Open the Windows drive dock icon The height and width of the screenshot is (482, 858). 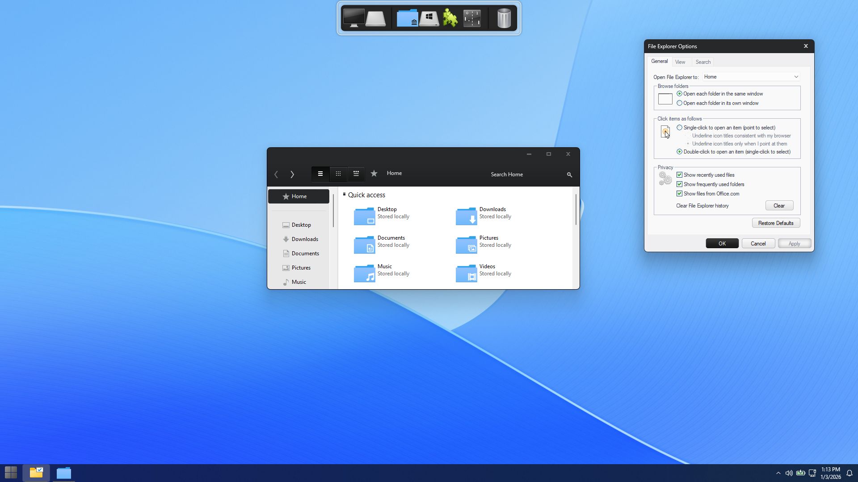point(429,19)
